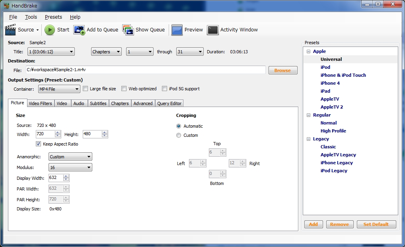Open the start chapter dropdown showing 1
The width and height of the screenshot is (405, 247).
[x=140, y=52]
